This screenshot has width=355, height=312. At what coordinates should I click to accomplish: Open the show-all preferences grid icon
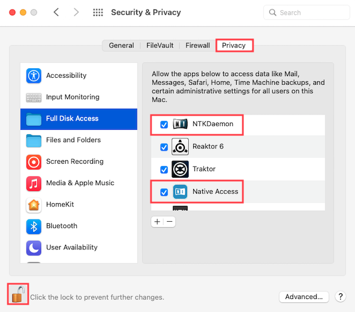coord(97,12)
